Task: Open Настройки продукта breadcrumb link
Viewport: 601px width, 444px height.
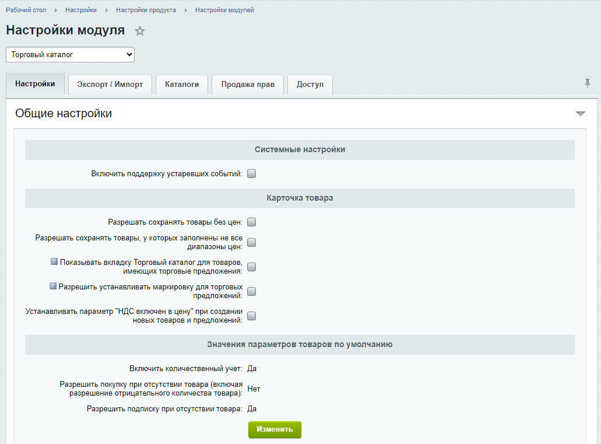Action: [x=146, y=10]
